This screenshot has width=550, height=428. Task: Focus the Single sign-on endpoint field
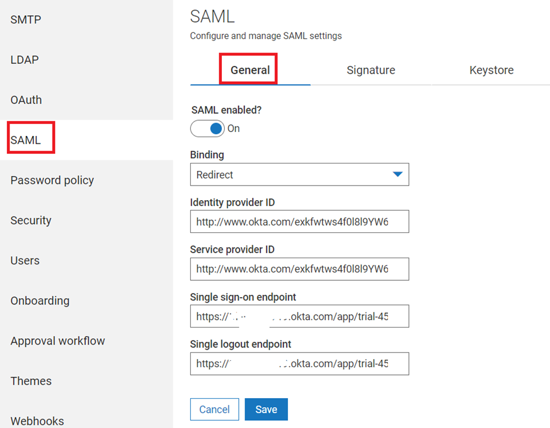(299, 317)
